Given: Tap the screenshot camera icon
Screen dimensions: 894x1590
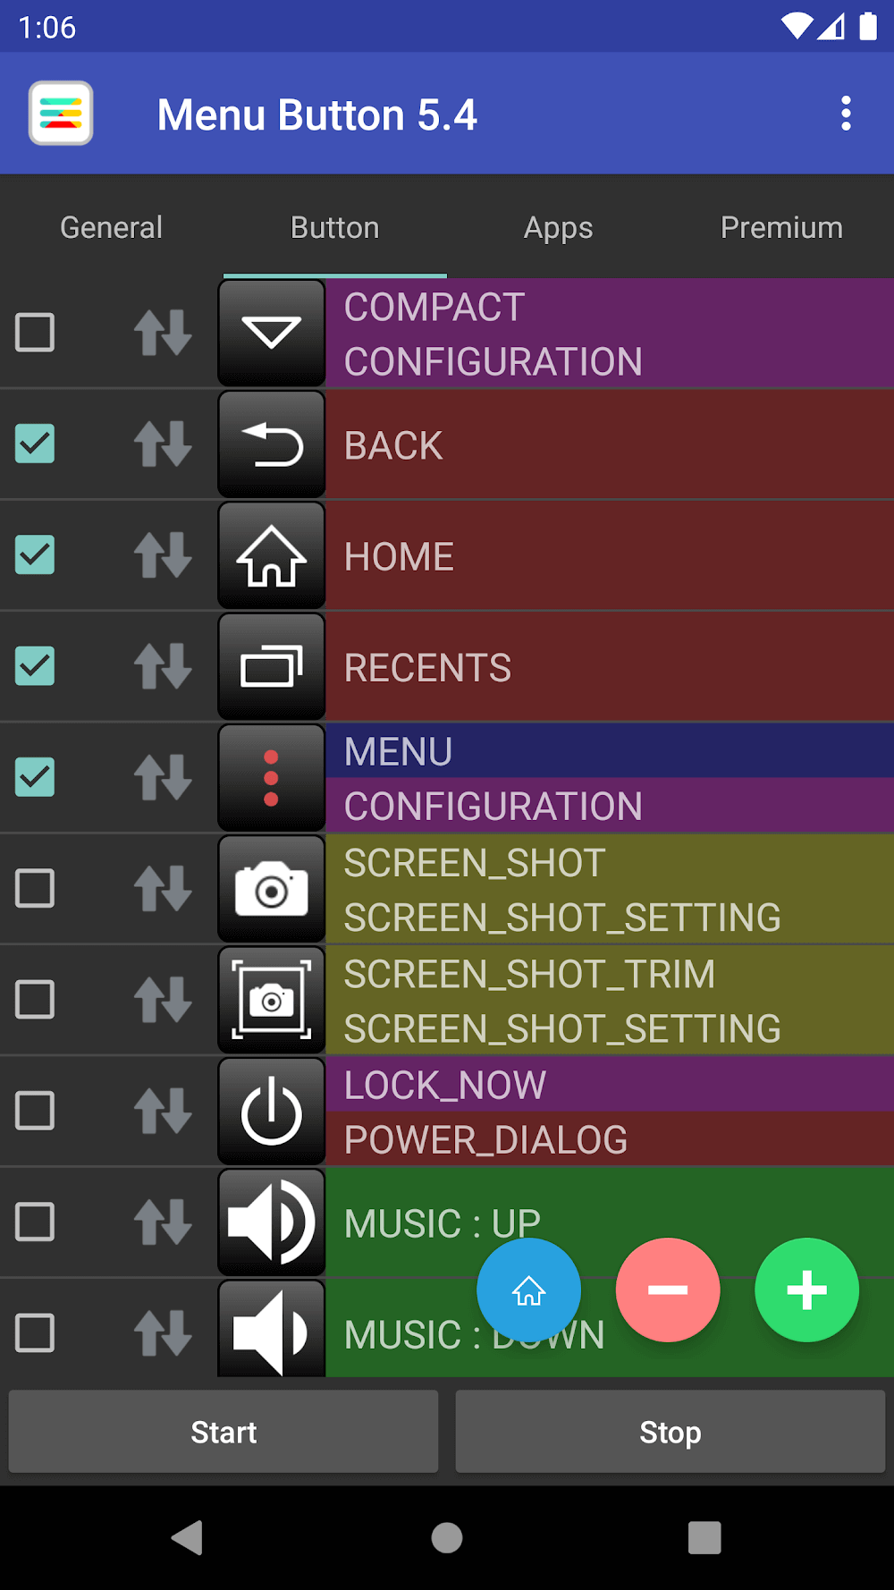Looking at the screenshot, I should [x=272, y=889].
